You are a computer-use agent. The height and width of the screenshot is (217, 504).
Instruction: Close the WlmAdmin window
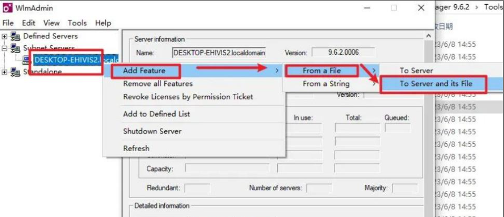[x=421, y=8]
